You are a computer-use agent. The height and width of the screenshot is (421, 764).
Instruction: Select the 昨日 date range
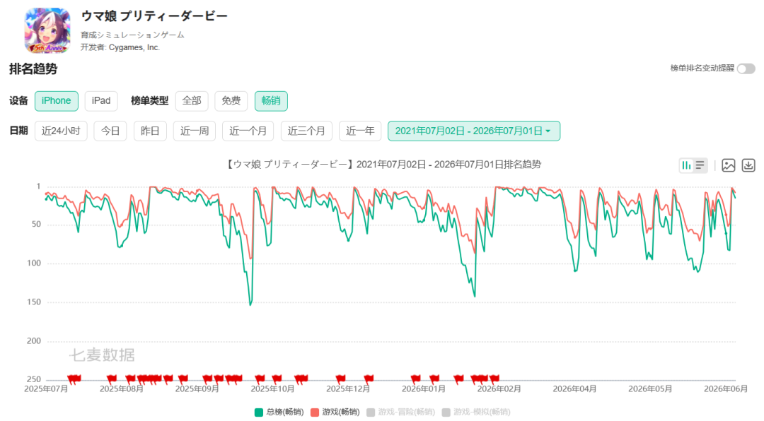tap(150, 131)
